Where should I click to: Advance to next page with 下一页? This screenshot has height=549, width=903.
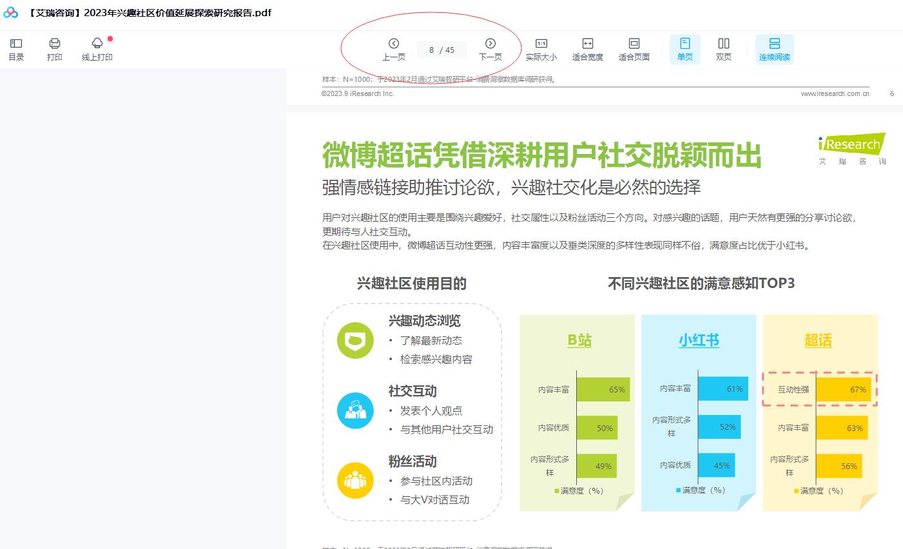(490, 49)
